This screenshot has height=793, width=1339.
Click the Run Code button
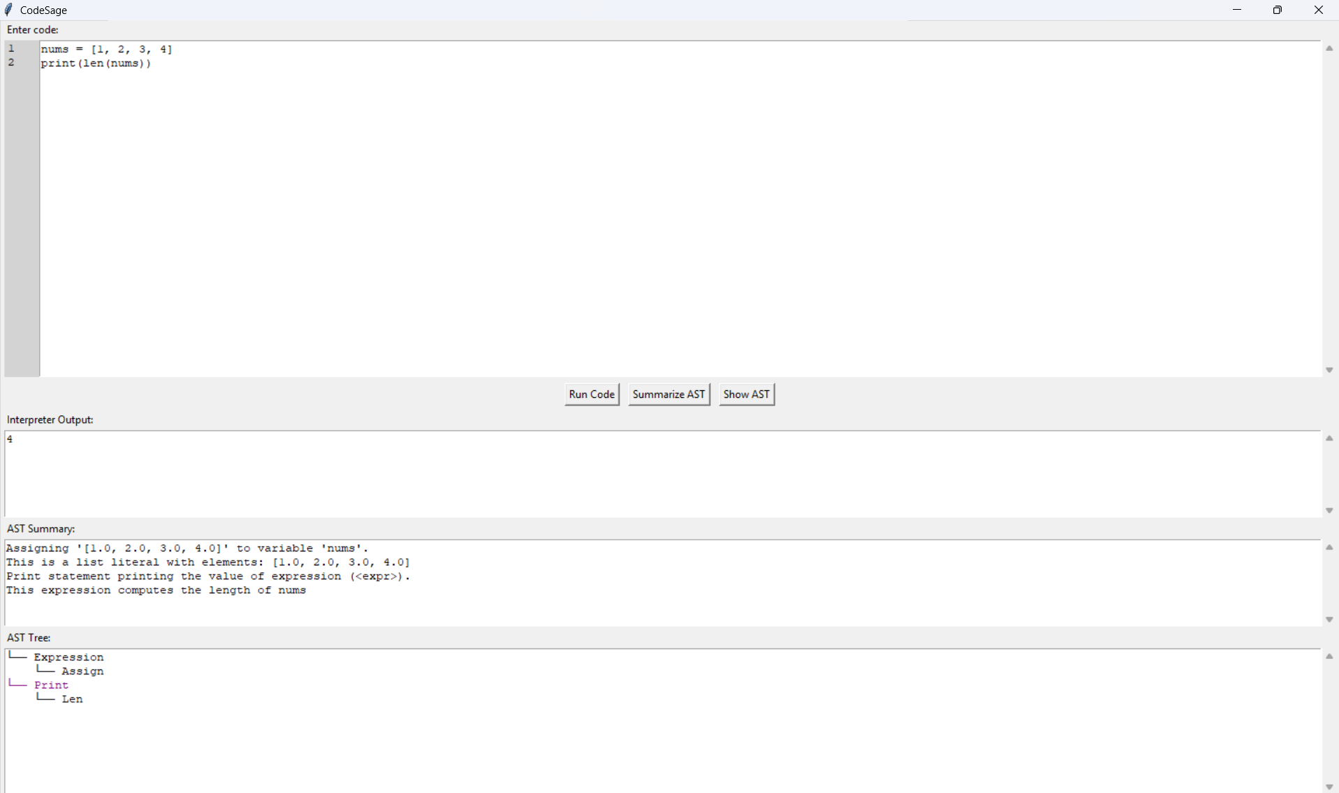(592, 394)
